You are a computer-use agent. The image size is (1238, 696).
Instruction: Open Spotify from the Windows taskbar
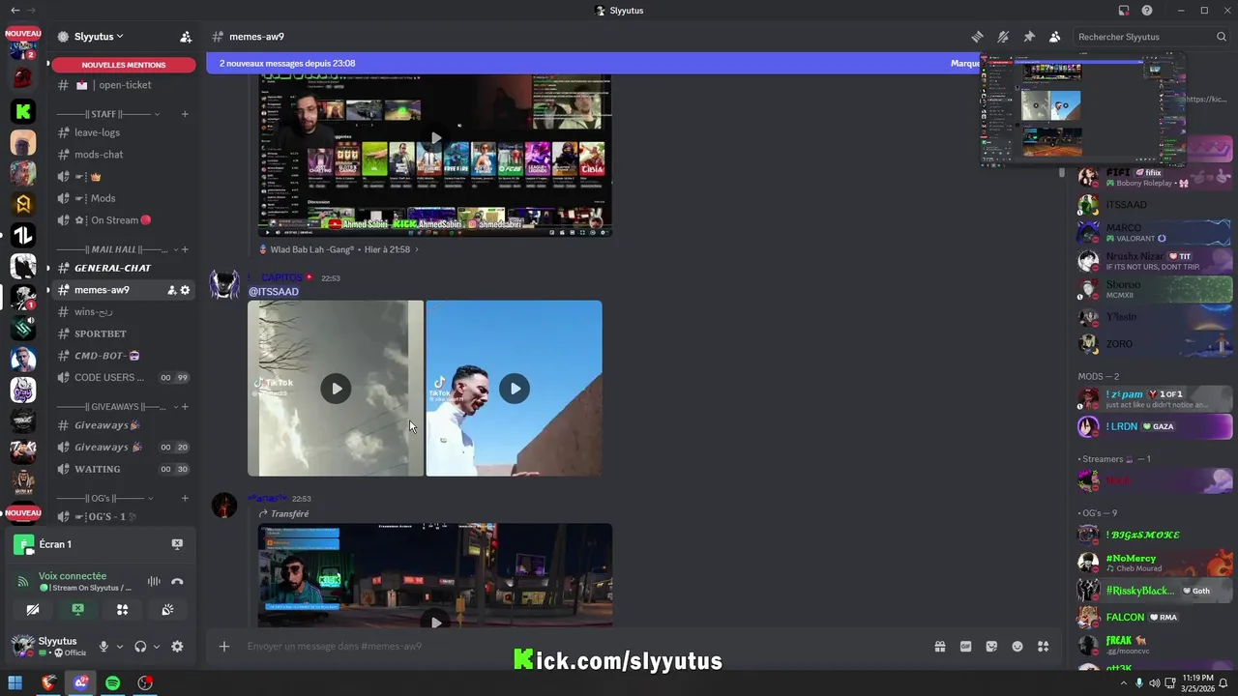point(113,683)
